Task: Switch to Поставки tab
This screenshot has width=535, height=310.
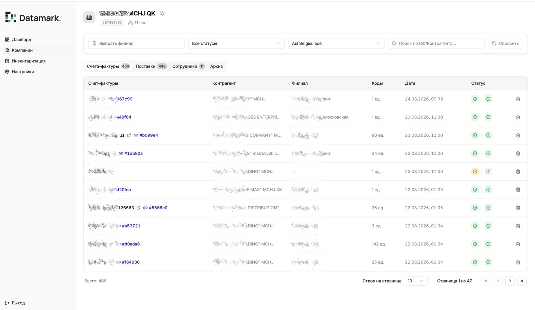Action: point(151,66)
